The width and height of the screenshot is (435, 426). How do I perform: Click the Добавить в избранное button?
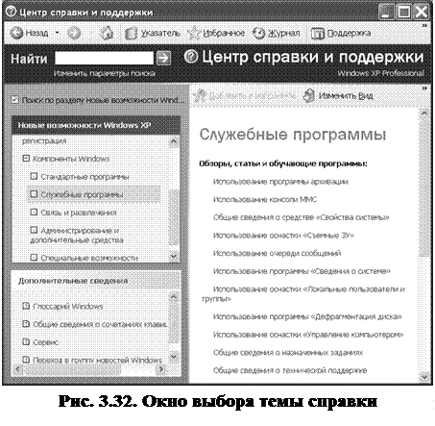click(x=246, y=95)
